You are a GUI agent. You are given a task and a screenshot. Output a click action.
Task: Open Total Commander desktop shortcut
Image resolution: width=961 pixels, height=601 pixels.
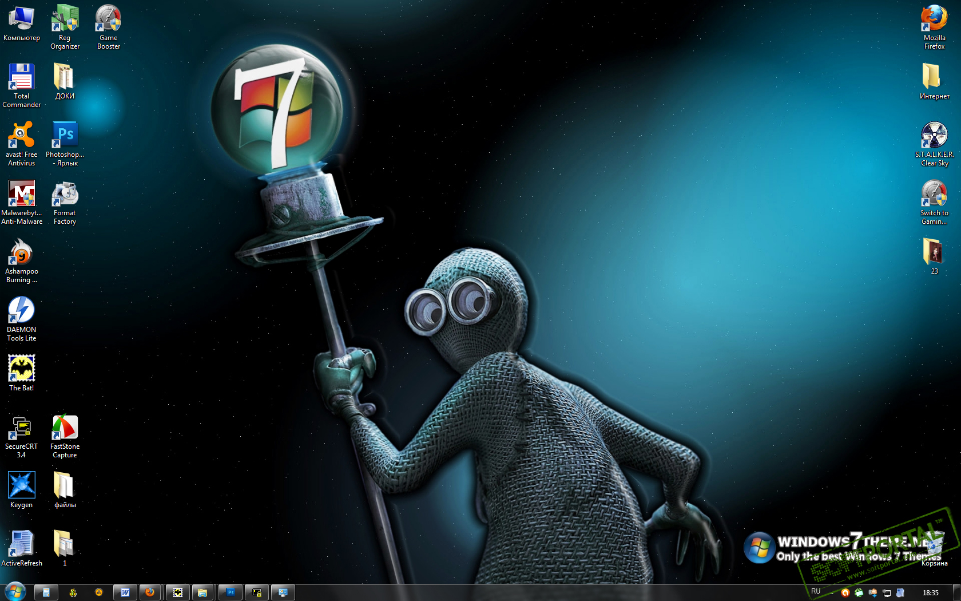coord(22,86)
